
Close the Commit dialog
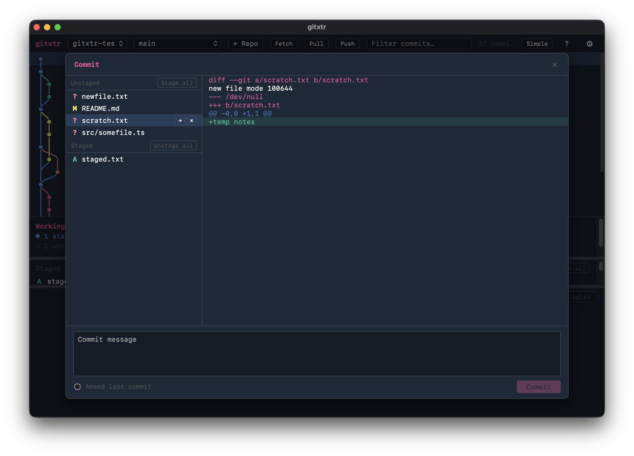coord(554,65)
